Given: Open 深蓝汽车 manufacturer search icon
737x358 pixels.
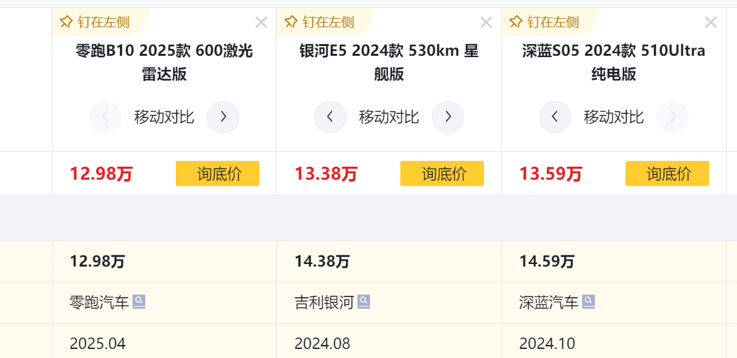Looking at the screenshot, I should click(x=589, y=302).
